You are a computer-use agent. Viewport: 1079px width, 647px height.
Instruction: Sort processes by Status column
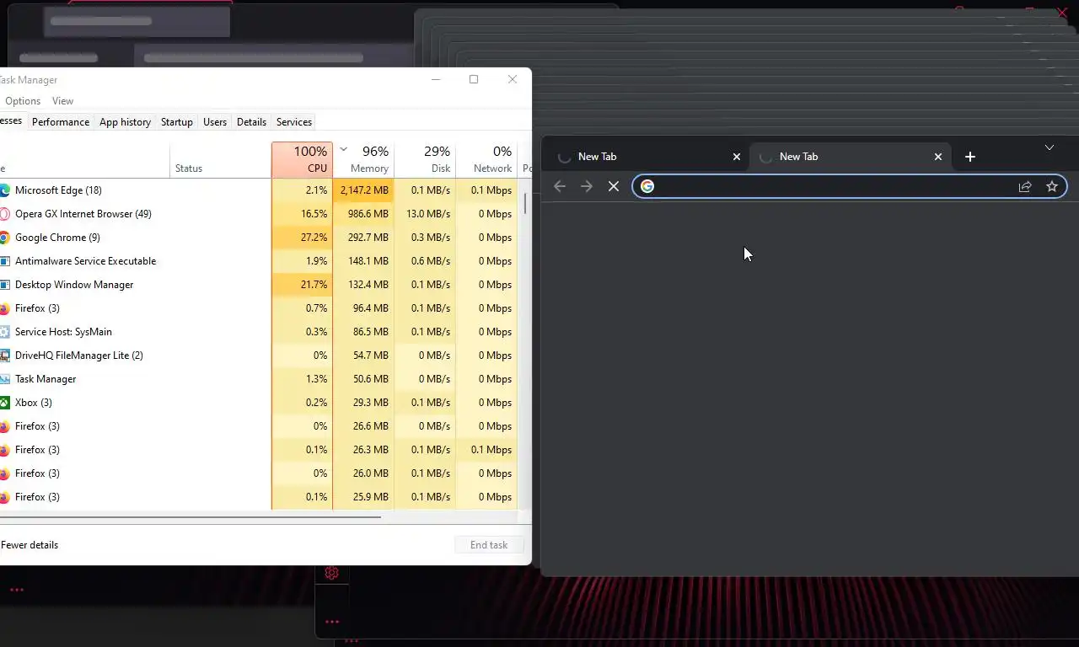(221, 159)
